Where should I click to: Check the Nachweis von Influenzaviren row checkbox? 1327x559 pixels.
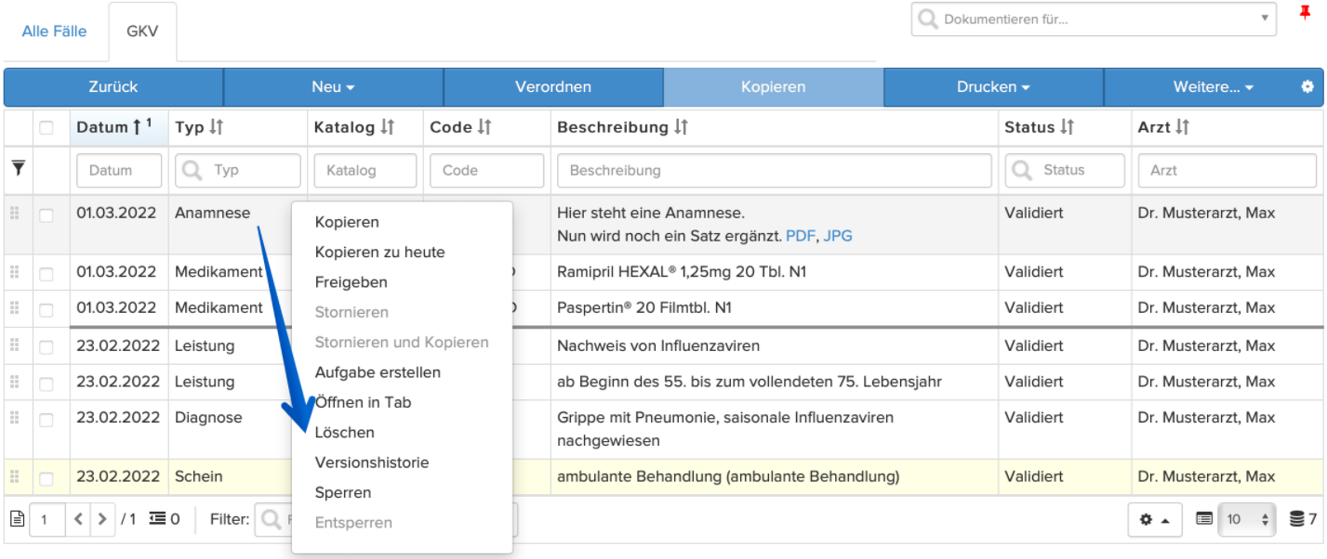tap(46, 346)
